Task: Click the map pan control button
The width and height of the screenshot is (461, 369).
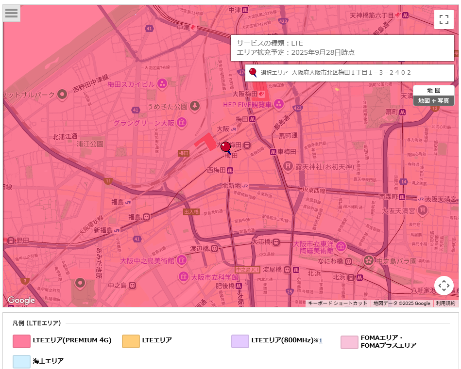Action: (x=444, y=286)
